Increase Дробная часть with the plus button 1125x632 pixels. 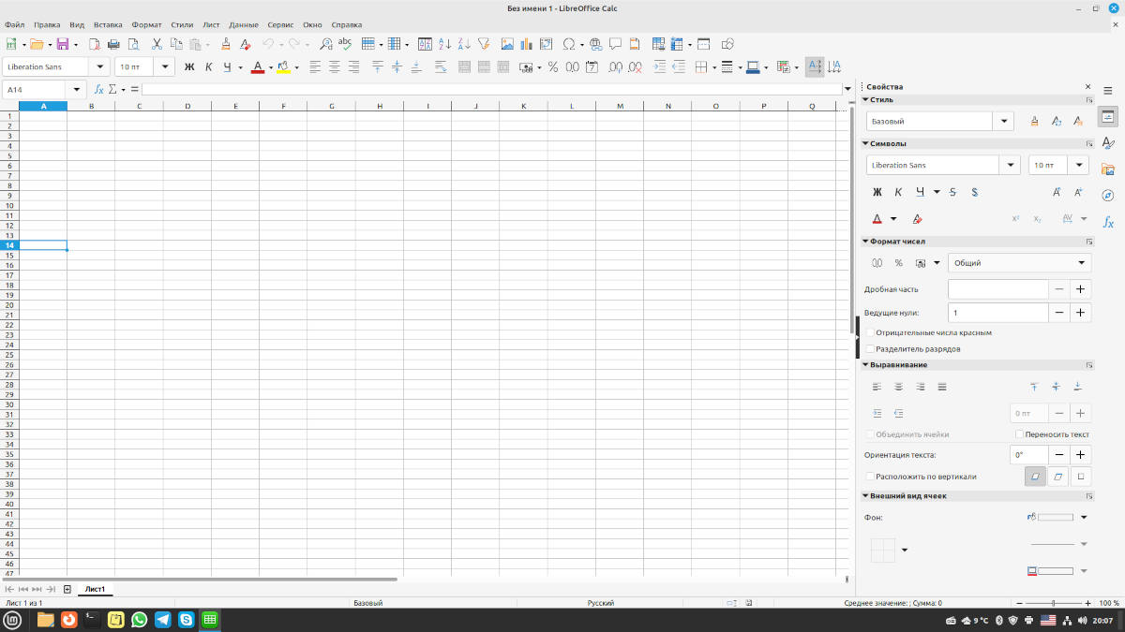[x=1081, y=289]
